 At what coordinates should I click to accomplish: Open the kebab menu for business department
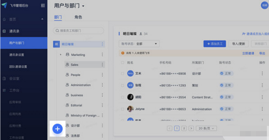(102, 95)
